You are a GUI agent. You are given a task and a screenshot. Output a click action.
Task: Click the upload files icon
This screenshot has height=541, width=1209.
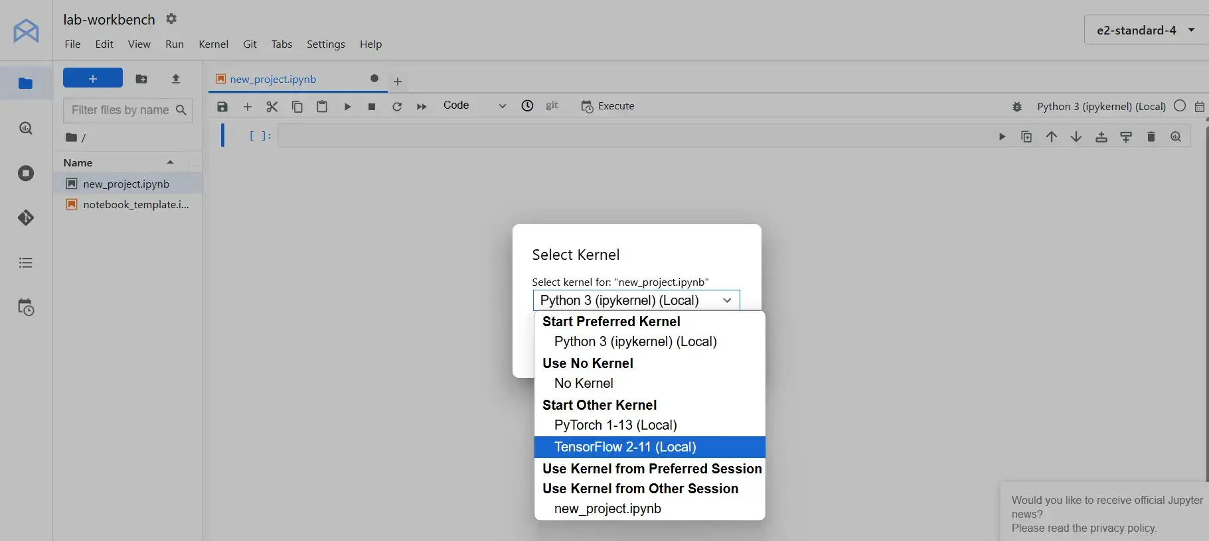176,79
